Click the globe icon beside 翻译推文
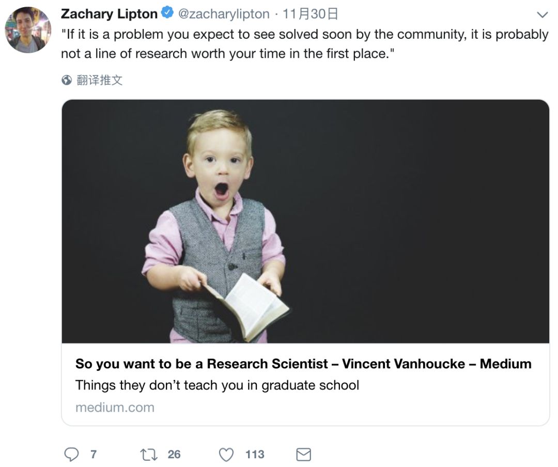This screenshot has height=467, width=558. pos(67,80)
